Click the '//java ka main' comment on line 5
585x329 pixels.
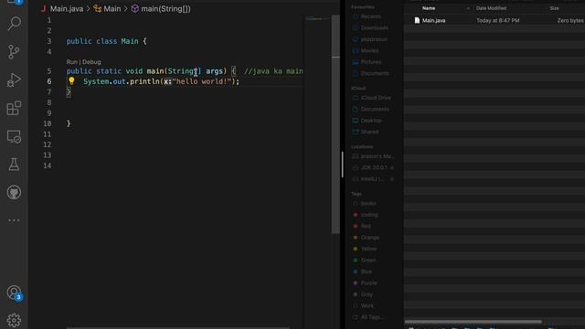273,71
